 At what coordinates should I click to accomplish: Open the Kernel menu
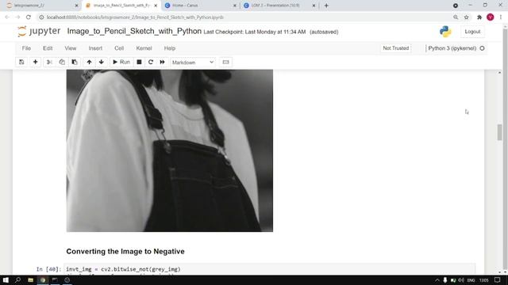click(x=144, y=48)
